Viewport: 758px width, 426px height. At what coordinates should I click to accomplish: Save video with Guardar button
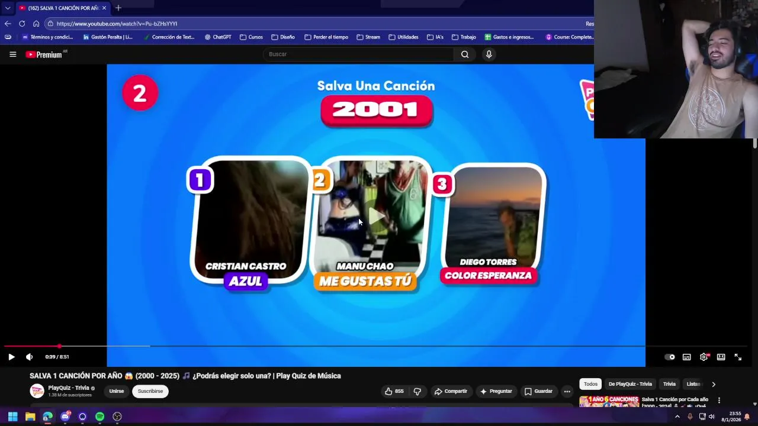[x=538, y=391]
